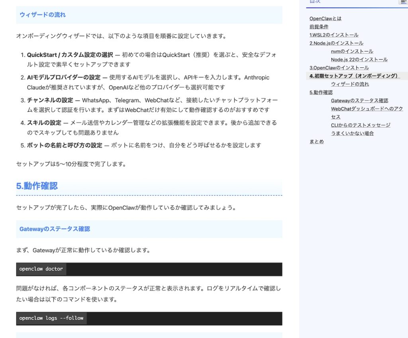The height and width of the screenshot is (338, 408).
Task: Go to '1.WSL2のインストール' in contents
Action: [333, 35]
